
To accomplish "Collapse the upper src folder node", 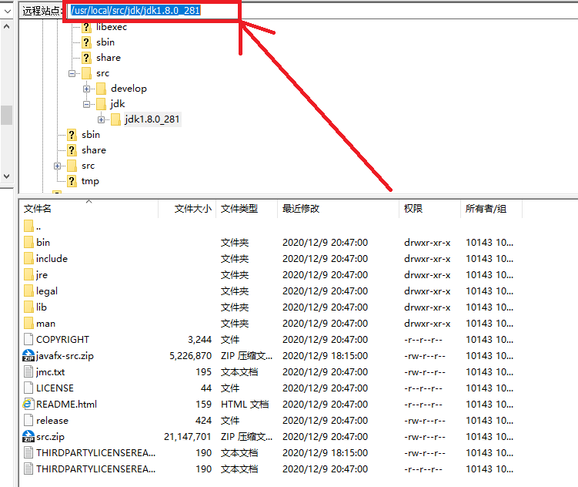I will pos(72,73).
